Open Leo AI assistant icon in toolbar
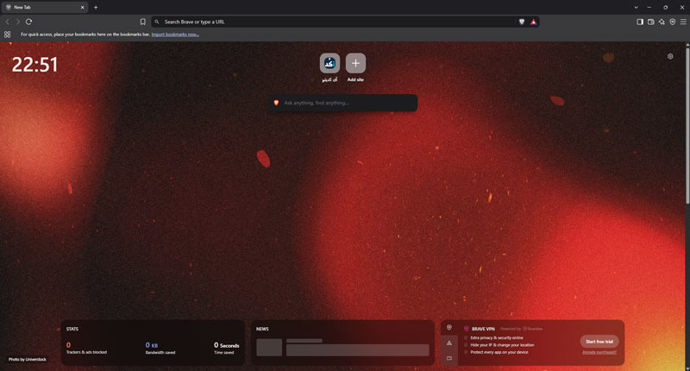The width and height of the screenshot is (690, 371). point(662,22)
